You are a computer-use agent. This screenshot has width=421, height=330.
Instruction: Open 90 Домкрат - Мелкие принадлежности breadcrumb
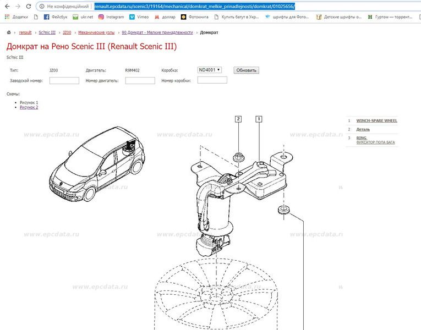point(157,32)
